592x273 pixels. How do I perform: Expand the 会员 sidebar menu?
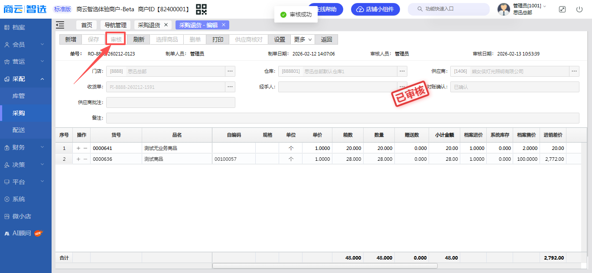coord(26,45)
